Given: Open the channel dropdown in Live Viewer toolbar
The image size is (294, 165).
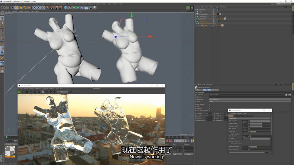Looking at the screenshot, I should [x=64, y=92].
